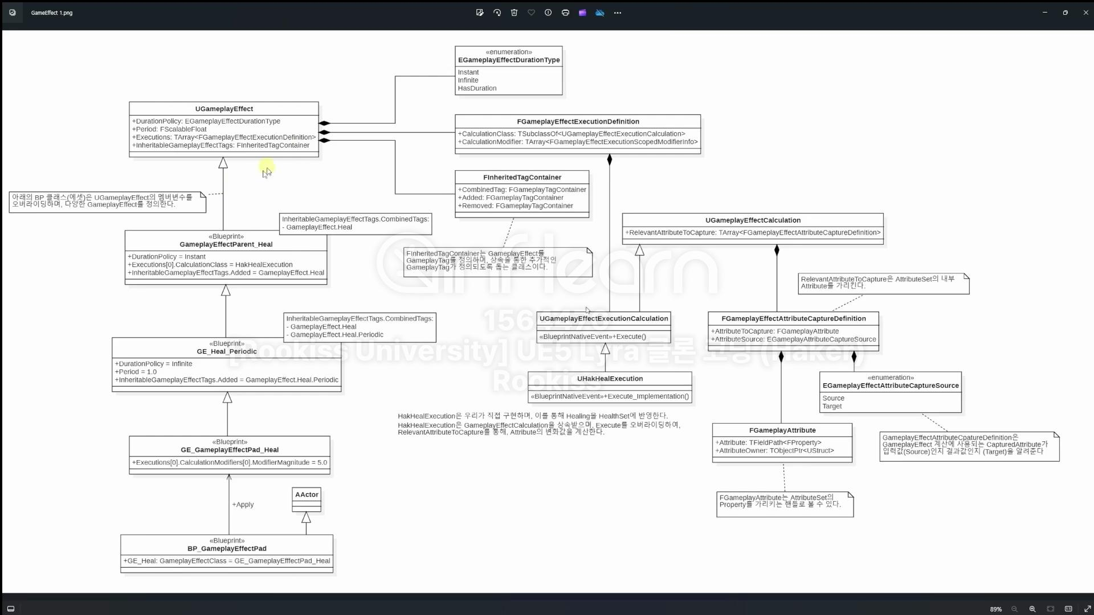Viewport: 1094px width, 615px height.
Task: Click the UGameplayEffect class box in diagram
Action: pyautogui.click(x=224, y=129)
